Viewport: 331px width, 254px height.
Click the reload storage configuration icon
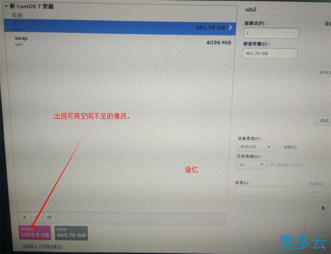click(x=49, y=218)
